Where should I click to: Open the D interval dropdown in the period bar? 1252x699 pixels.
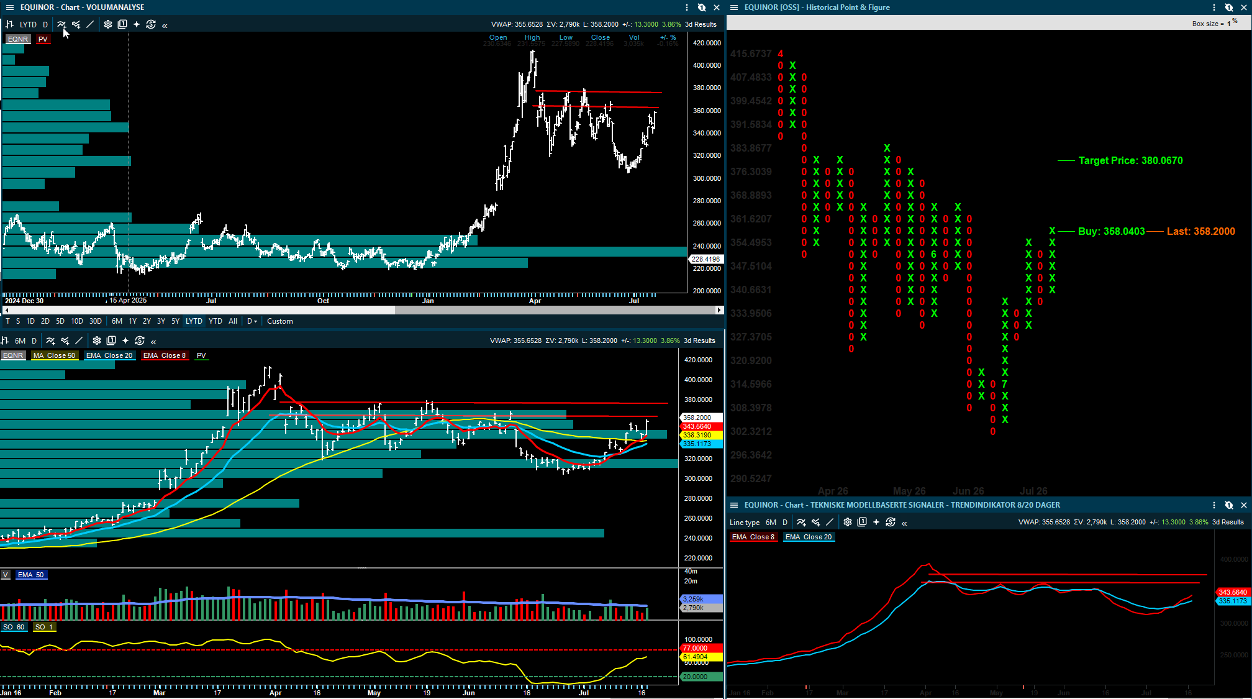coord(252,321)
